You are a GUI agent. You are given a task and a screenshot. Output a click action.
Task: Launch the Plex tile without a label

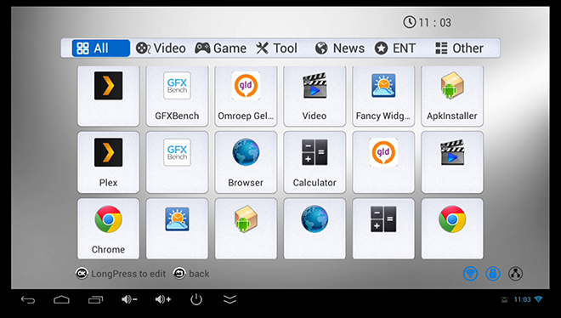(x=108, y=95)
